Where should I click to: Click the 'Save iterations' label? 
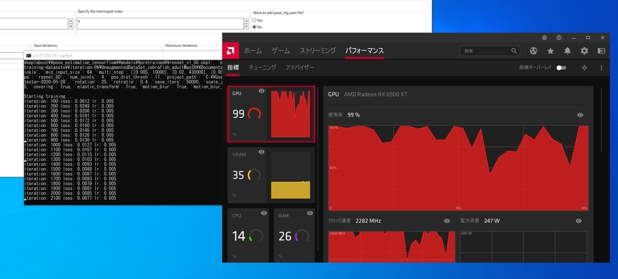pos(45,46)
